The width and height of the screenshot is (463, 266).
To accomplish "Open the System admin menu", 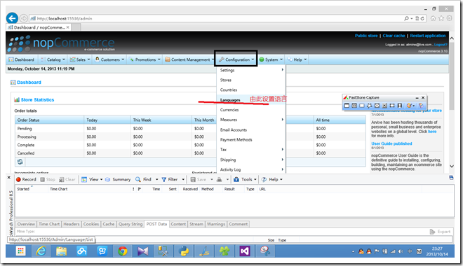I will pos(271,59).
